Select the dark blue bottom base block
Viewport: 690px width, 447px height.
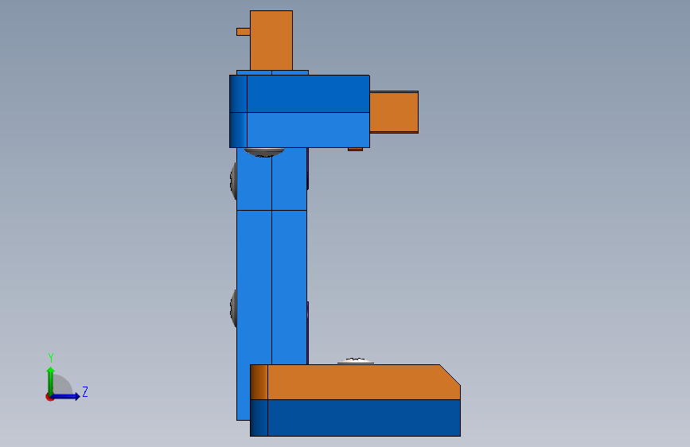[x=356, y=418]
